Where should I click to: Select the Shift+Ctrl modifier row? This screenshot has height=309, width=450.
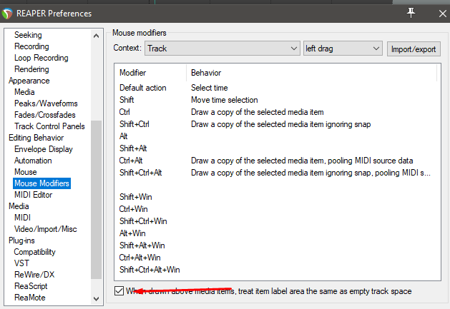tap(278, 124)
